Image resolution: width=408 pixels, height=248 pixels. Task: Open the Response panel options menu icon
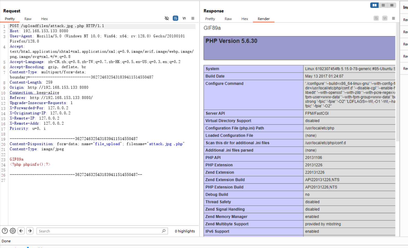pos(393,18)
